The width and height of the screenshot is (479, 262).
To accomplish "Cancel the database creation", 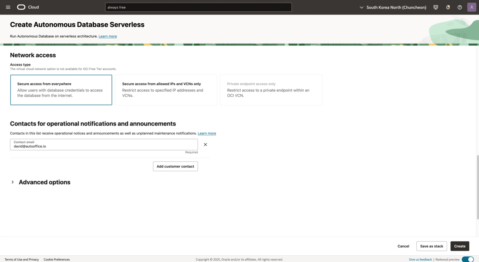I will (x=403, y=246).
